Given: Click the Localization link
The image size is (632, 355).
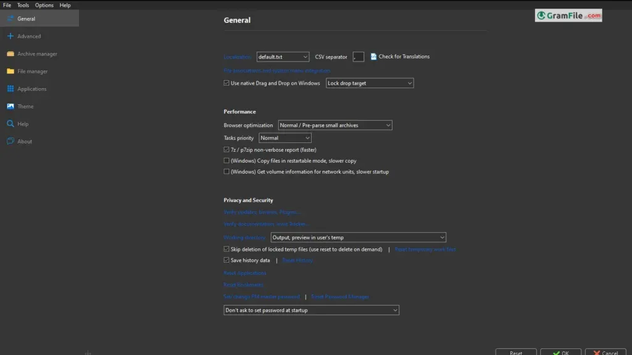Looking at the screenshot, I should [x=238, y=57].
